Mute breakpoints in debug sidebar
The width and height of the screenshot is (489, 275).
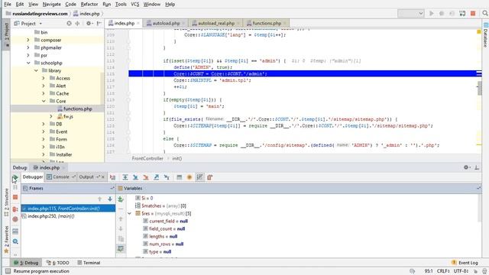coord(15,219)
